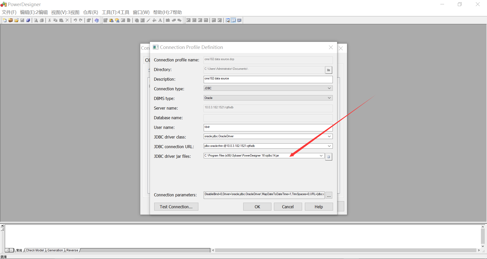Expand the Connection type dropdown
The height and width of the screenshot is (259, 487).
coord(329,88)
